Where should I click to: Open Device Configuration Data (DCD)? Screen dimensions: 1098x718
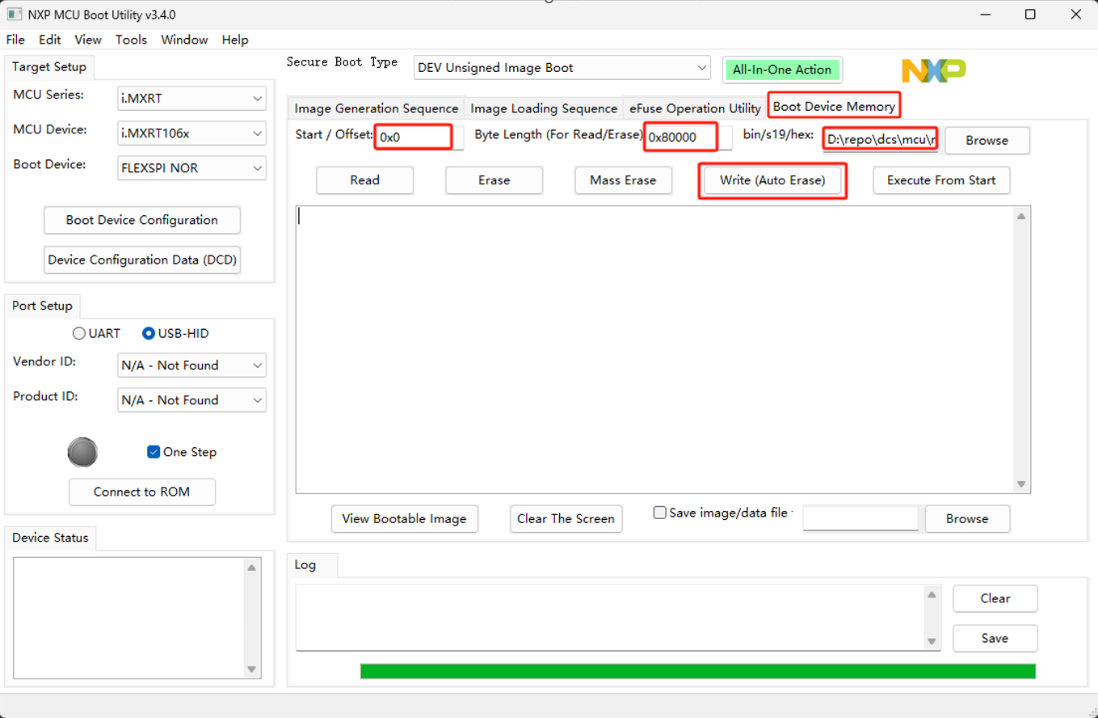(142, 260)
